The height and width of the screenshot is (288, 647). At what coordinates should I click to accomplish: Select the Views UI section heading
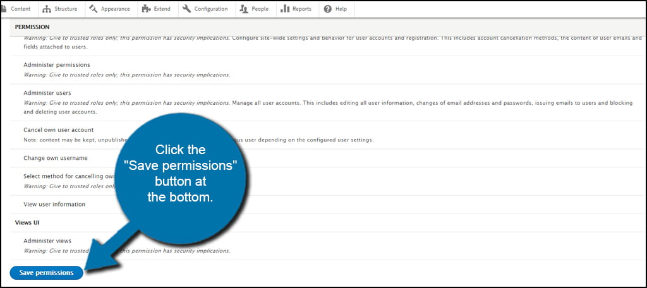27,222
